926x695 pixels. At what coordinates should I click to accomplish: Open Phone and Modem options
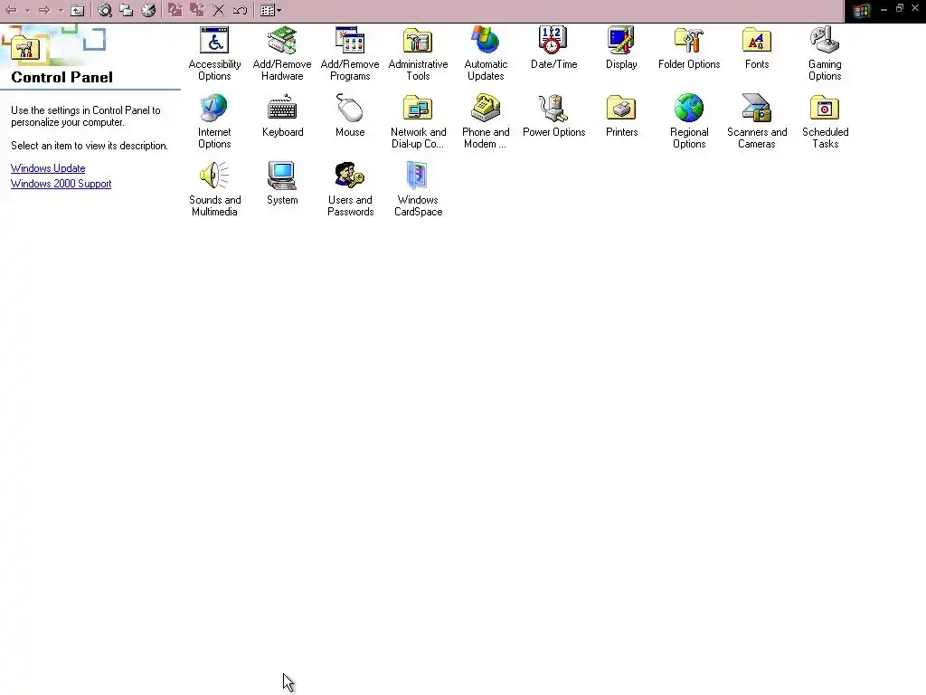486,121
